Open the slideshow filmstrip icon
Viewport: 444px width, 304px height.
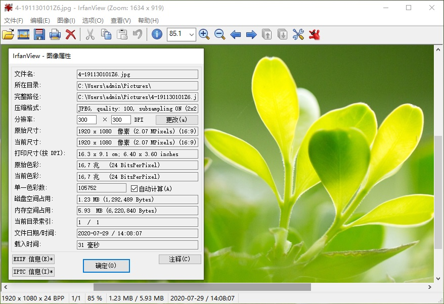pyautogui.click(x=23, y=34)
